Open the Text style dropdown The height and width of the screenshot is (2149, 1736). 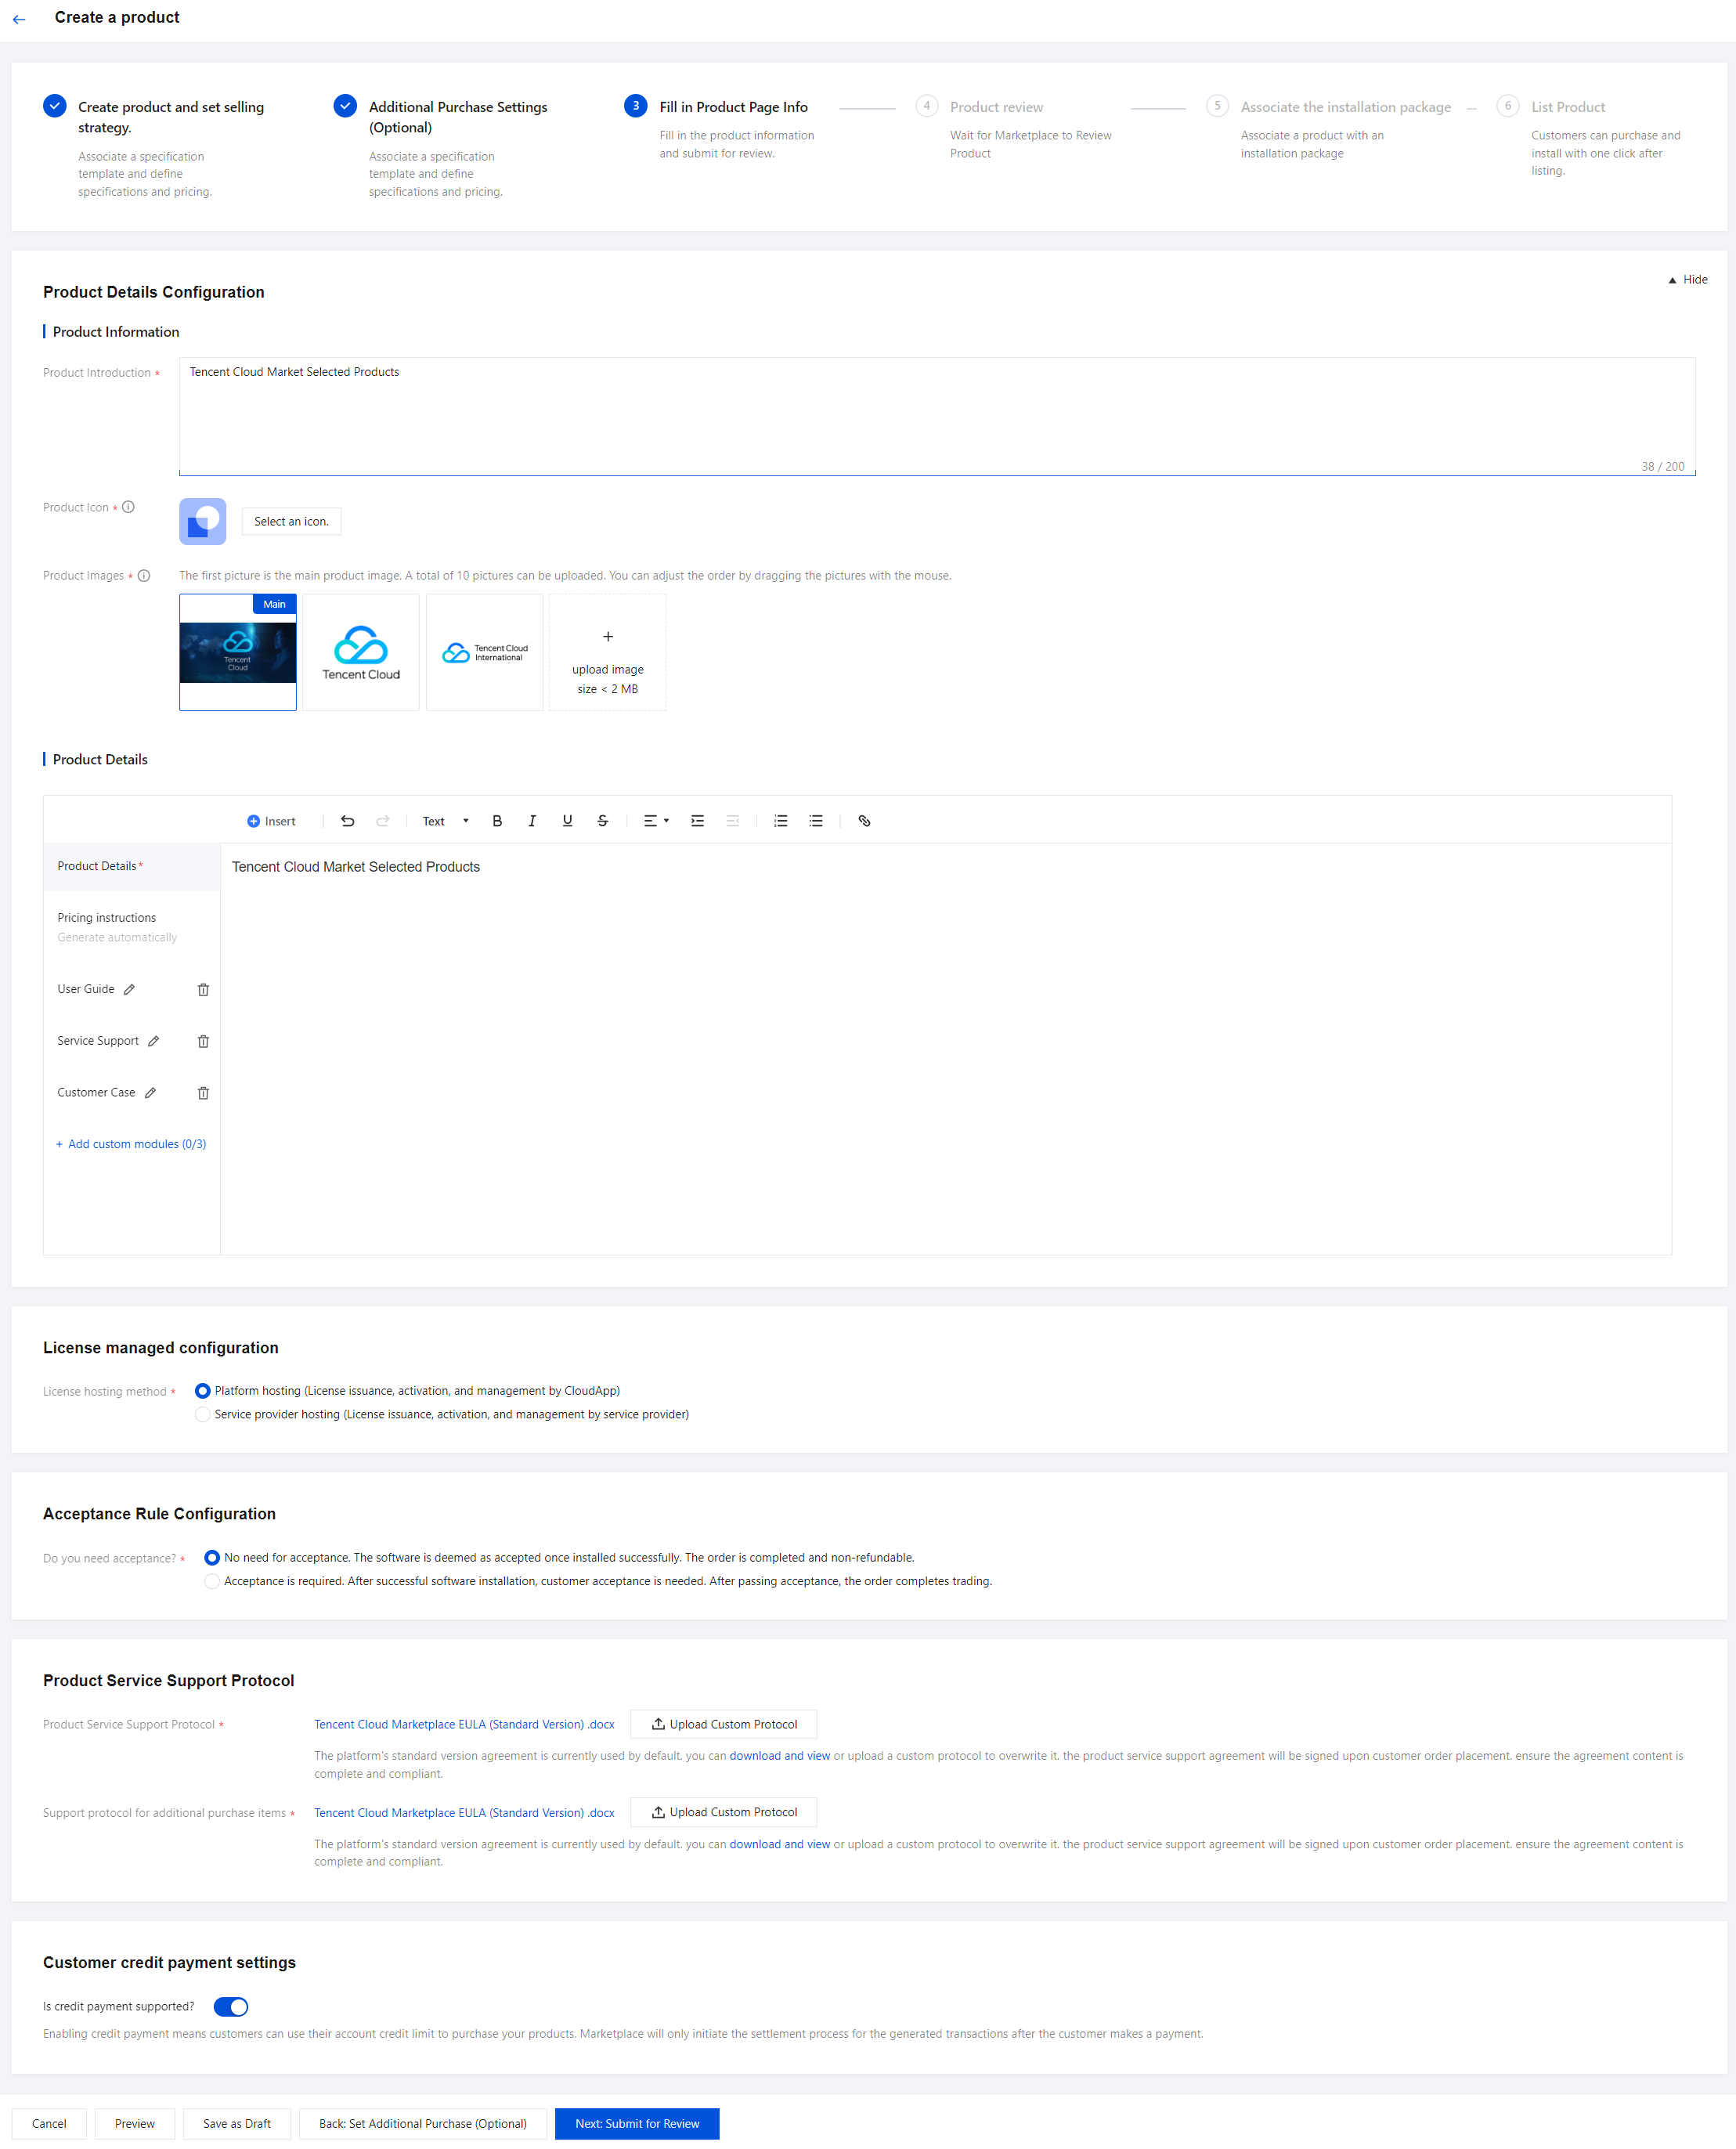445,821
